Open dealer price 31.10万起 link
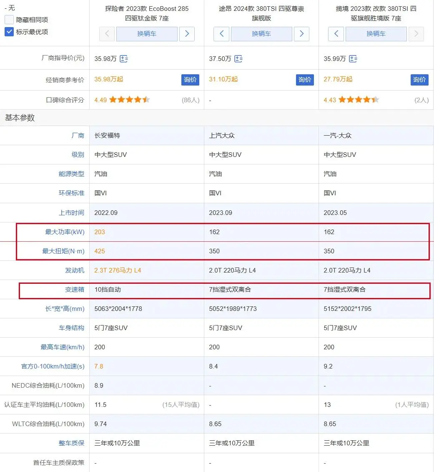Screen dimensions: 434x472 click(223, 79)
